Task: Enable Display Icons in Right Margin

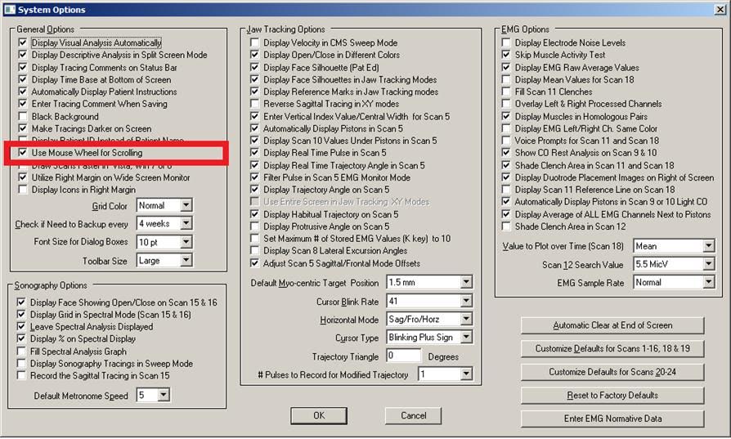Action: 23,190
